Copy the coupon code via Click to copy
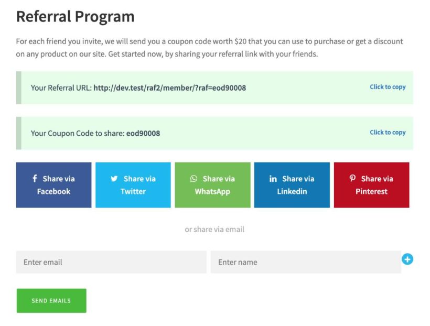430x326 pixels. click(388, 133)
